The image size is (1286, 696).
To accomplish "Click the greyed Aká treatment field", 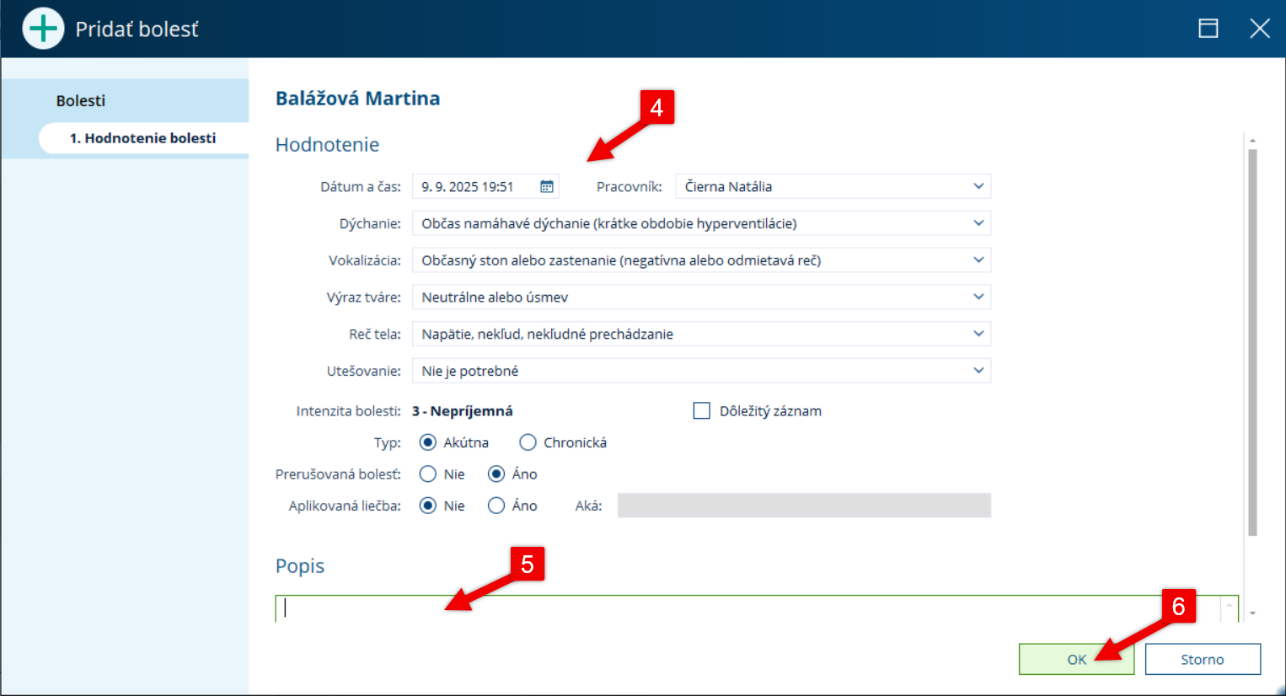I will [804, 506].
